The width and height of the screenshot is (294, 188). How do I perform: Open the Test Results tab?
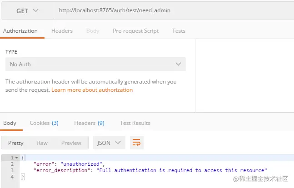pyautogui.click(x=135, y=123)
